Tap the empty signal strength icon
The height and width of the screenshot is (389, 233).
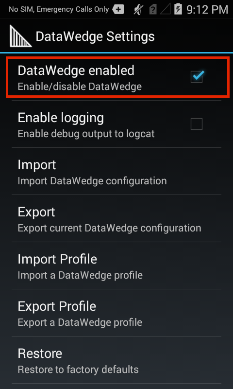pos(166,10)
